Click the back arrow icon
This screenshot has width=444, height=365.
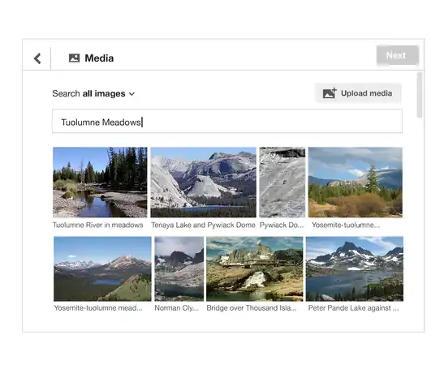[37, 58]
